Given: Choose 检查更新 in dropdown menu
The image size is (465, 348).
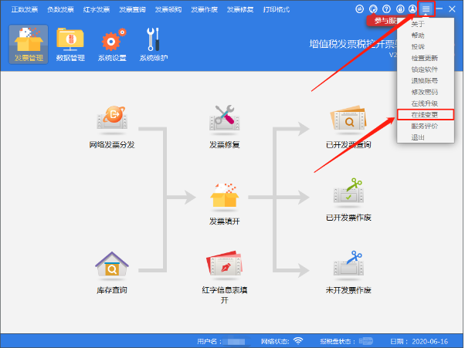Looking at the screenshot, I should click(426, 58).
